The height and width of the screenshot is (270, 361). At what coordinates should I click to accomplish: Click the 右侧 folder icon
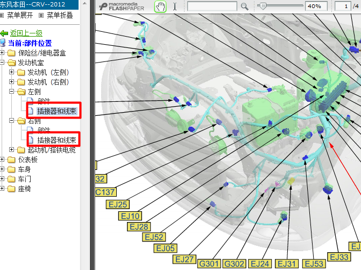(21, 121)
